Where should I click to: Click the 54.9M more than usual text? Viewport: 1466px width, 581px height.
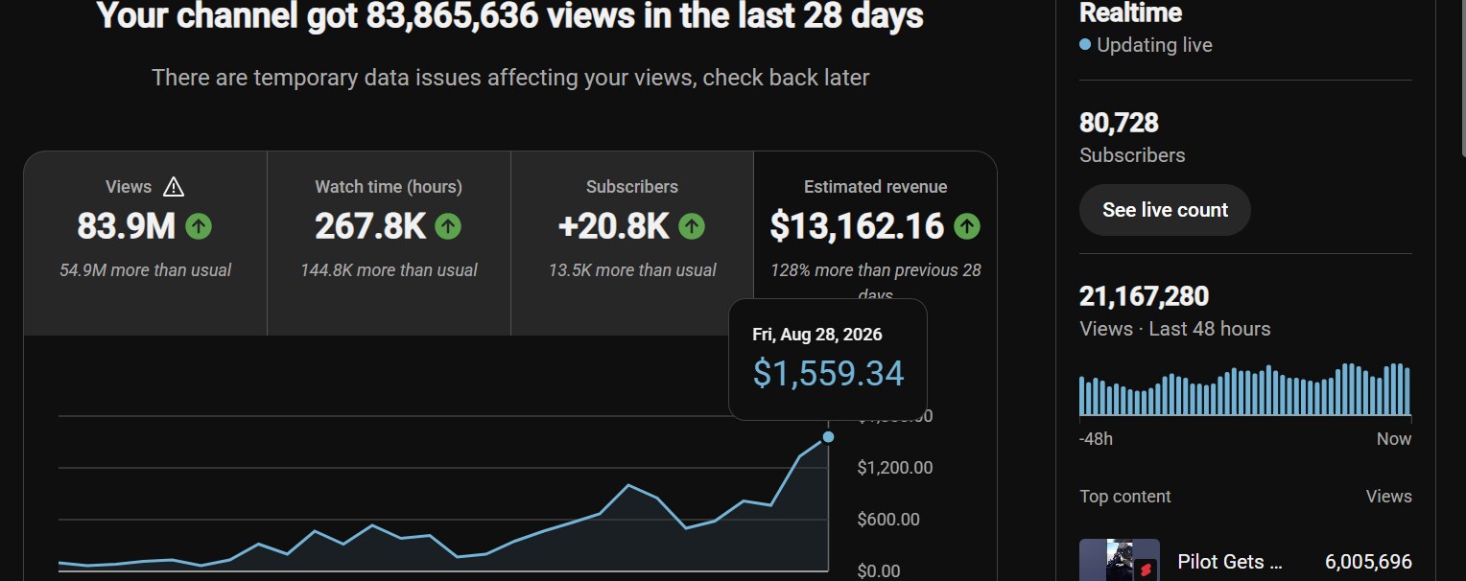coord(145,270)
